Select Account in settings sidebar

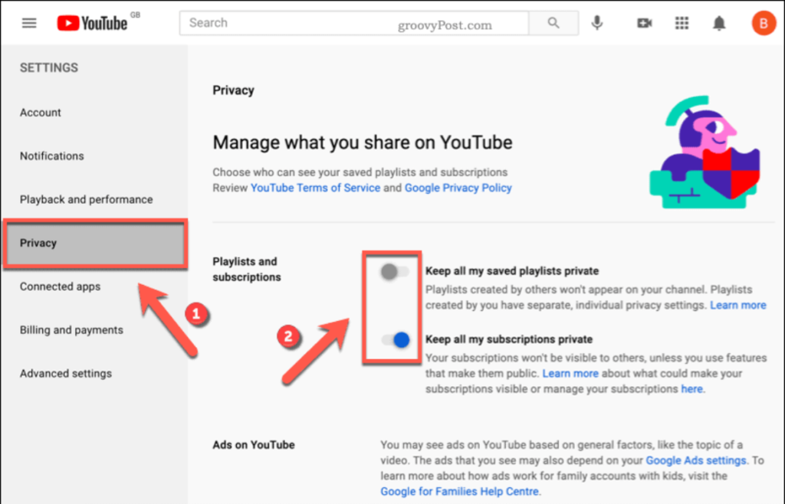tap(41, 113)
